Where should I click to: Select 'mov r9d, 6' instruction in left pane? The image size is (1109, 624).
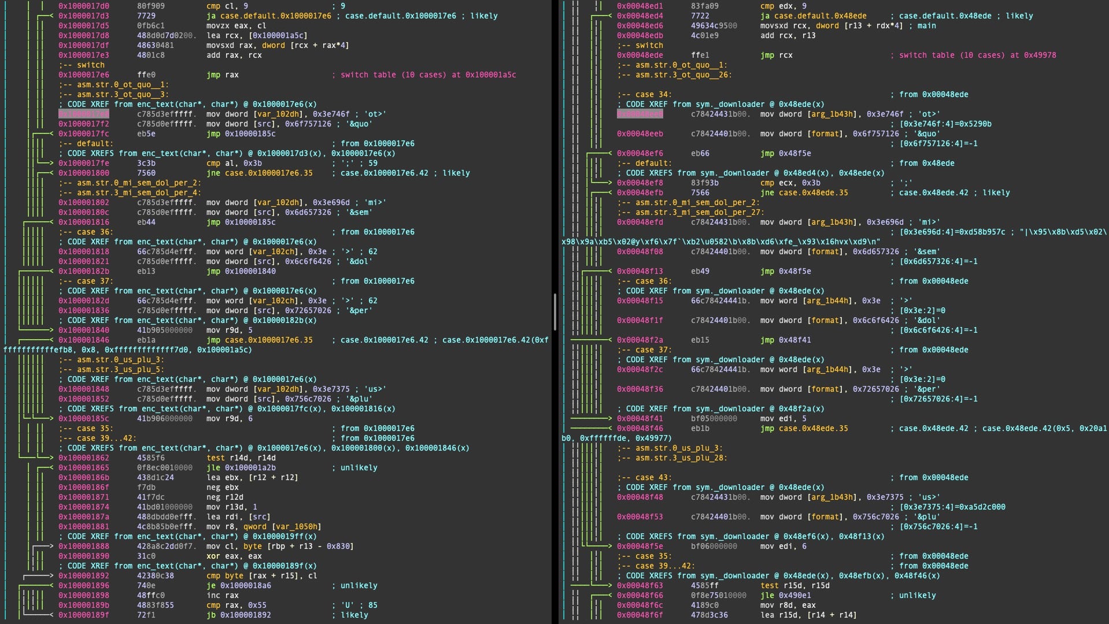point(229,419)
